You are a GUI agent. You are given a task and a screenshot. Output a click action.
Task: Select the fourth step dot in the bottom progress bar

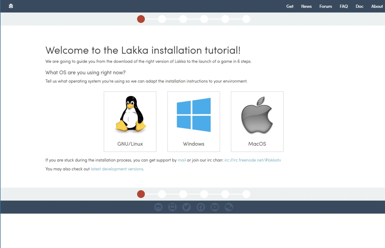pos(204,194)
